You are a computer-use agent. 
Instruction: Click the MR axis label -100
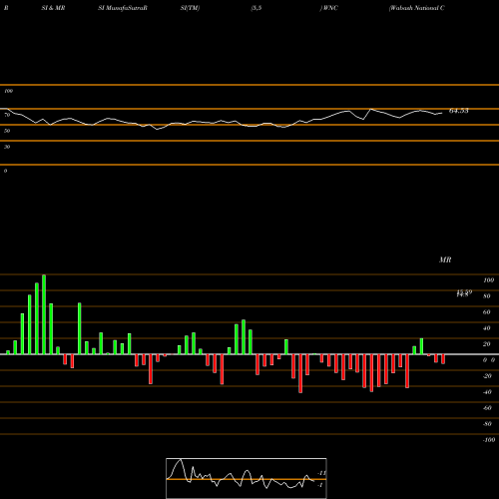pyautogui.click(x=489, y=440)
